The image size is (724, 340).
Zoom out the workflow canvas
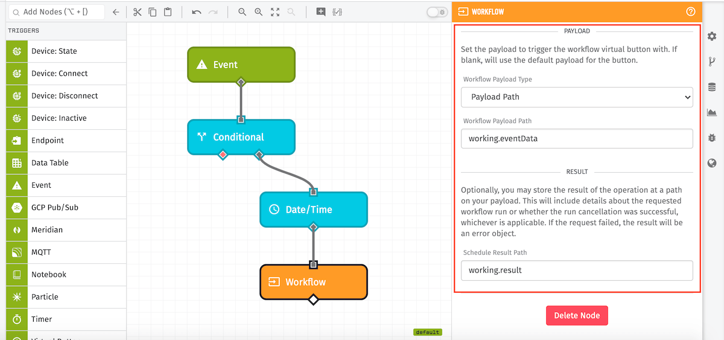pos(243,12)
